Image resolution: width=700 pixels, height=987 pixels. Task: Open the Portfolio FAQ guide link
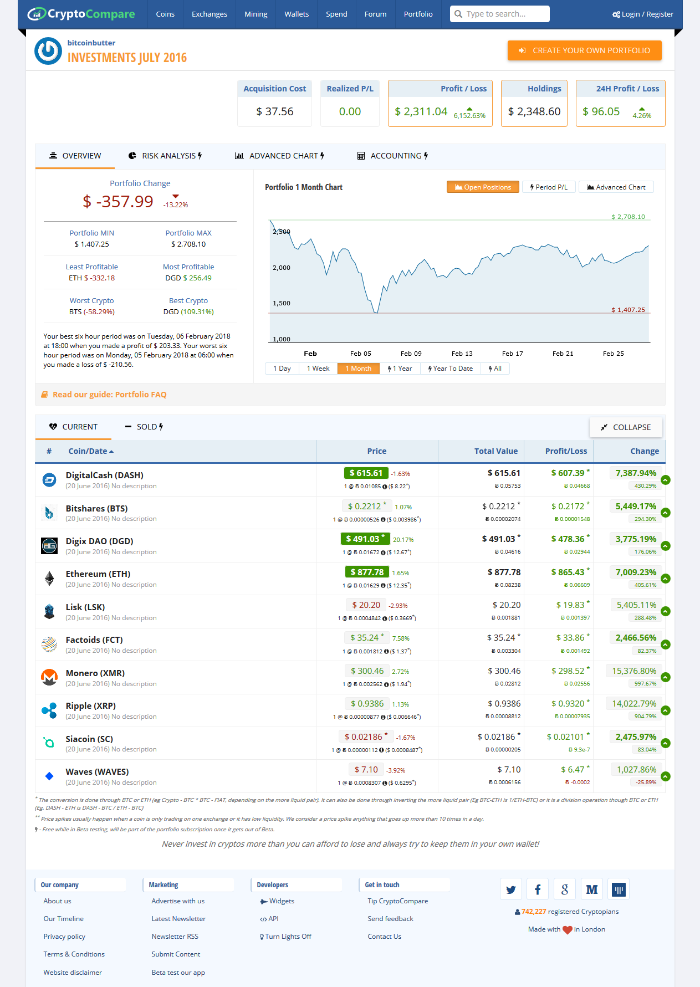tap(109, 395)
